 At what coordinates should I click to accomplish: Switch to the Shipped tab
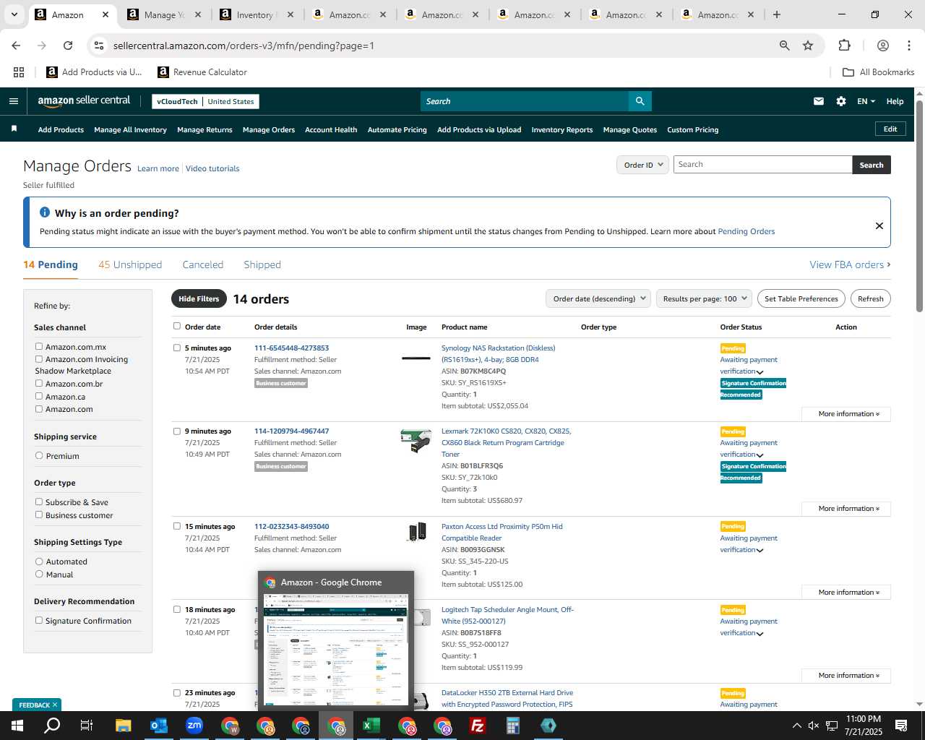pos(262,264)
